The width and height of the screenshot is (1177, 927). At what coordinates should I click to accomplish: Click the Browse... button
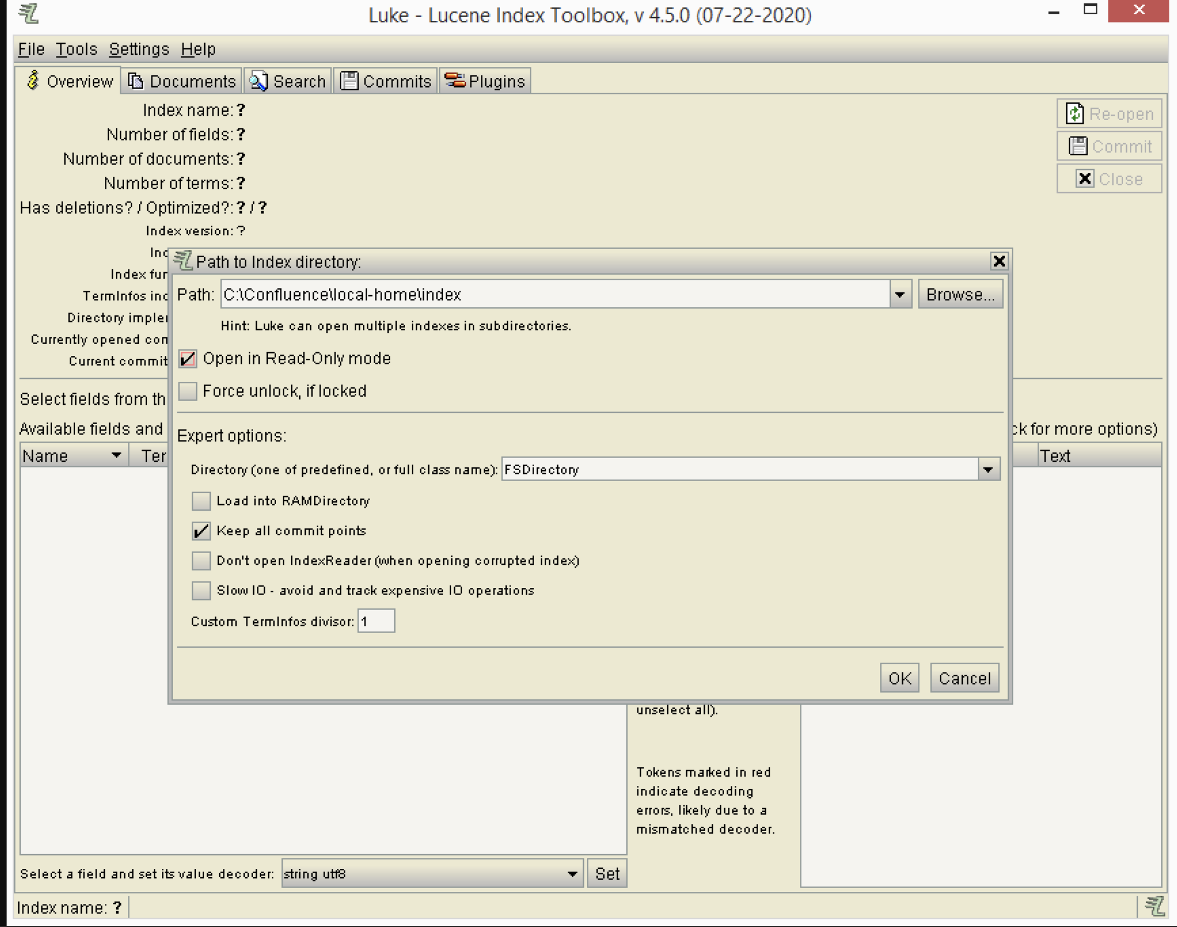[x=960, y=295]
